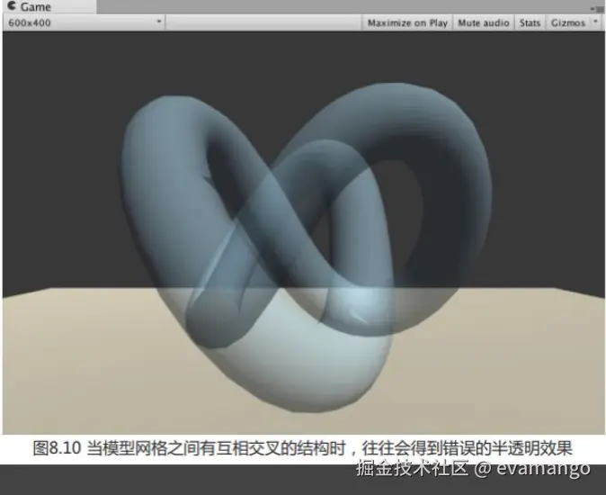Screen dimensions: 606x495
Task: Open the Game panel options menu icon
Action: [597, 8]
